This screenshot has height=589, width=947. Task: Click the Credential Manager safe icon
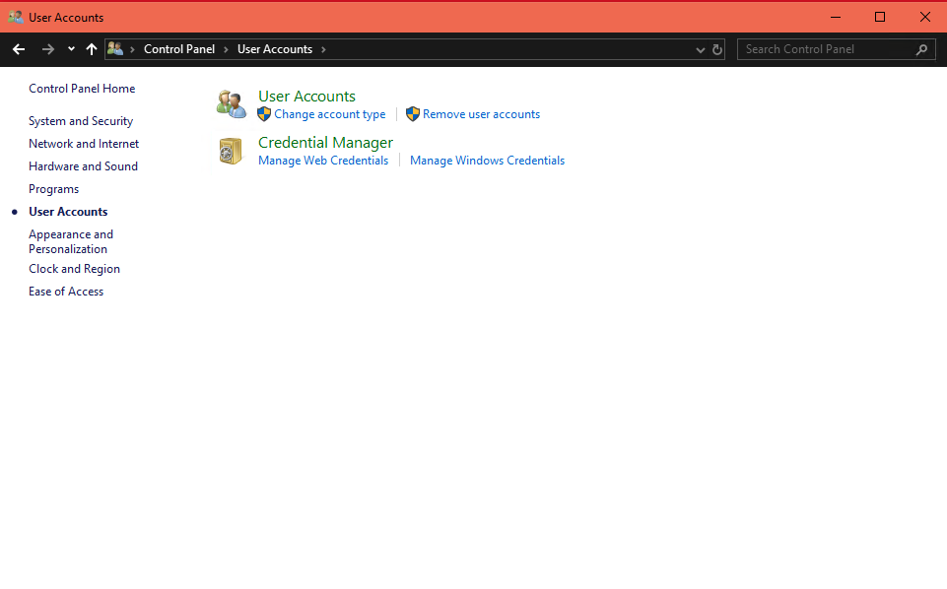[231, 151]
